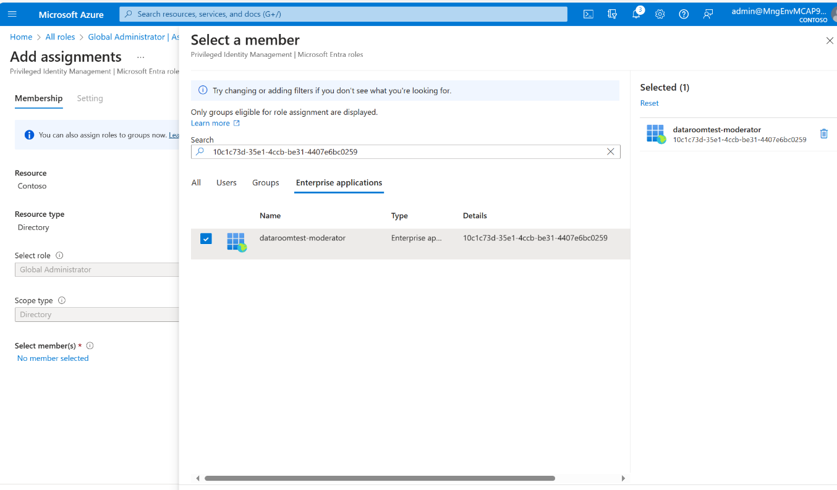This screenshot has width=837, height=490.
Task: Click the 10c1c73d GUID in the Details column
Action: click(x=535, y=238)
